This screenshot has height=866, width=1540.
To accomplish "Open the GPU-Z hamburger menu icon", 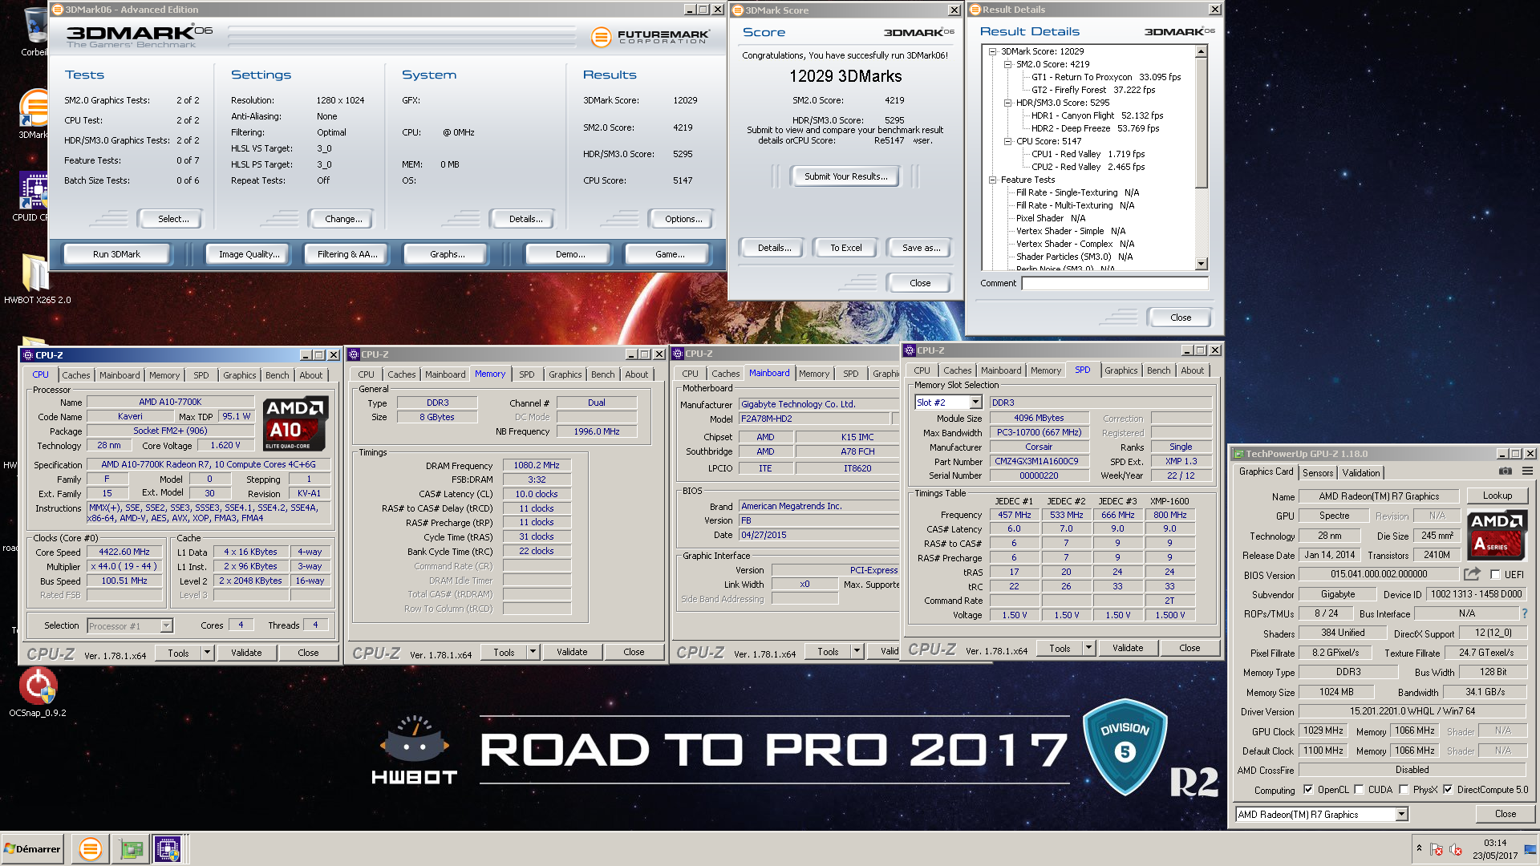I will pyautogui.click(x=1527, y=471).
